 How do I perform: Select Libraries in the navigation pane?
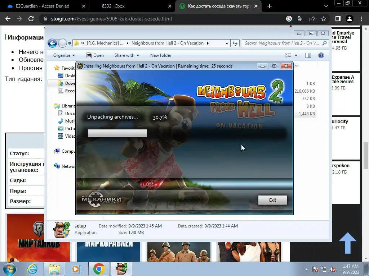click(65, 106)
